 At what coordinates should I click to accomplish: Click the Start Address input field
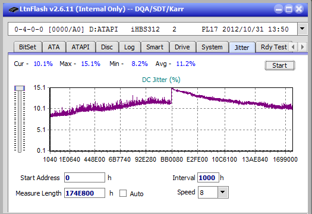coord(84,178)
